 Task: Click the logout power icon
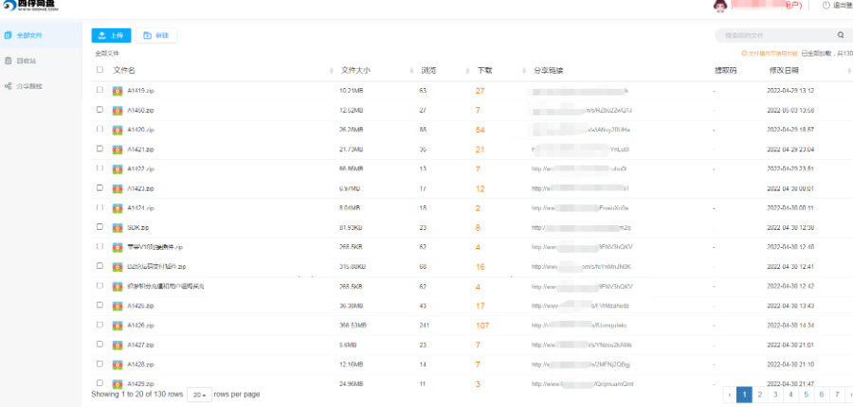click(x=826, y=6)
